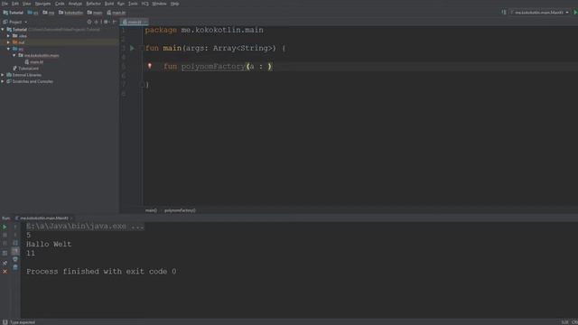This screenshot has width=578, height=325.
Task: Open the Window menu
Action: click(x=159, y=4)
